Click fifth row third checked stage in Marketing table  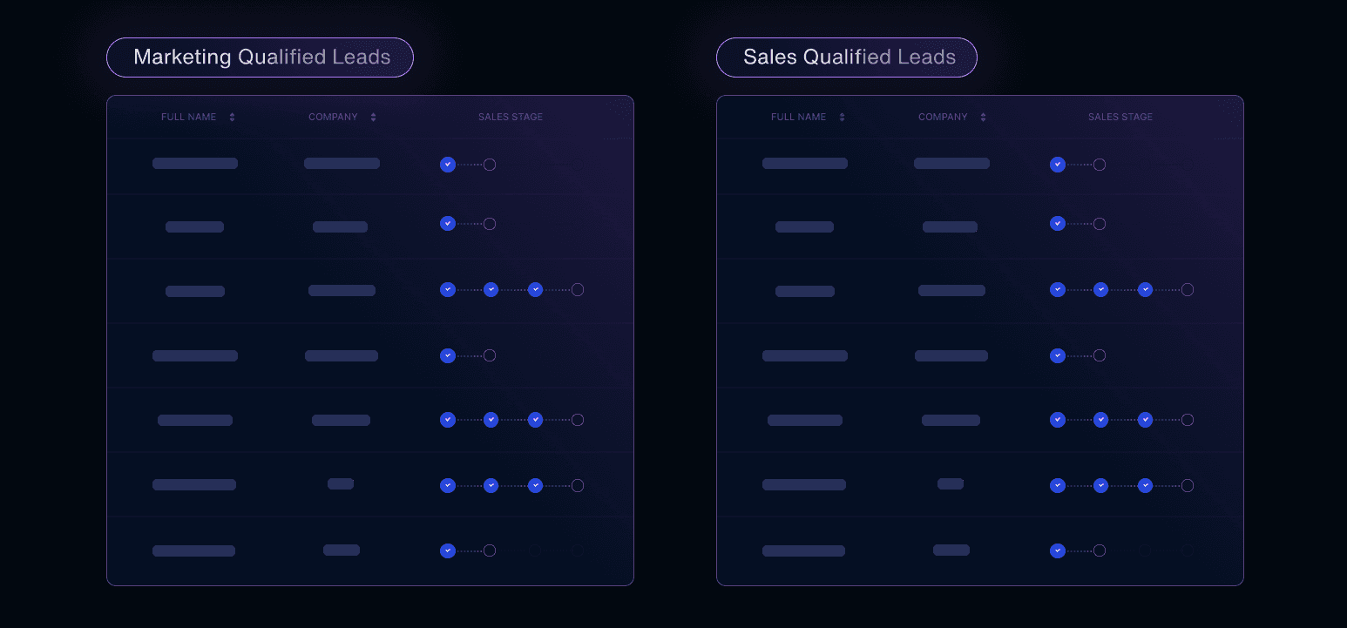[536, 420]
